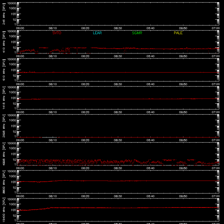Screen dimensions: 224x224
Task: Click 07:00 tick label under 245 MHz plot
Action: click(x=216, y=28)
